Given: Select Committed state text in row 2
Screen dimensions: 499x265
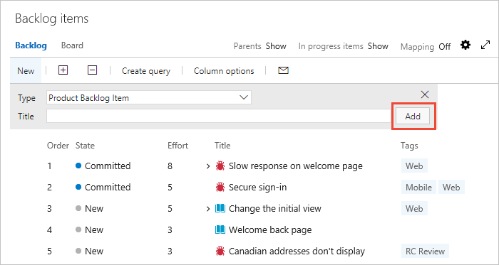Looking at the screenshot, I should [108, 187].
